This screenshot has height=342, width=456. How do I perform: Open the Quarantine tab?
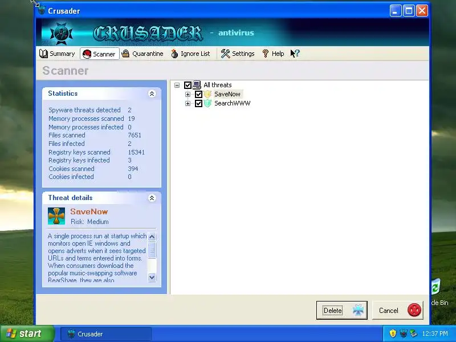[142, 54]
